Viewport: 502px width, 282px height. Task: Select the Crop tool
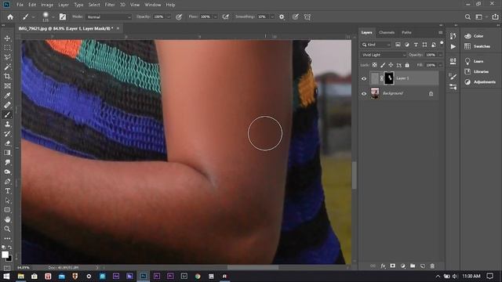7,77
